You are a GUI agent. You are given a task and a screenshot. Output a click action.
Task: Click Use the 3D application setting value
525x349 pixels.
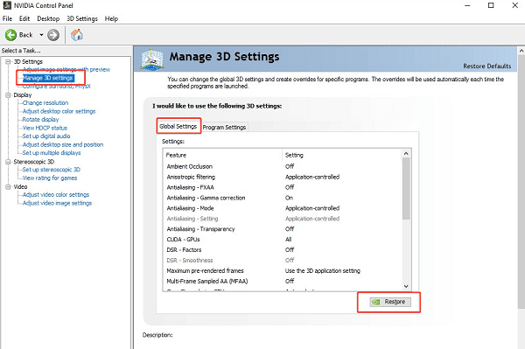tap(322, 270)
